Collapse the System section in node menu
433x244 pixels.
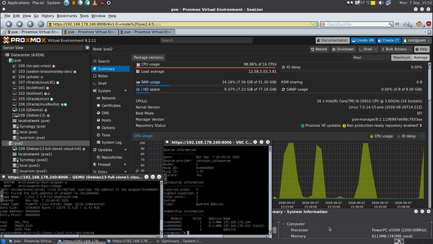coord(125,91)
